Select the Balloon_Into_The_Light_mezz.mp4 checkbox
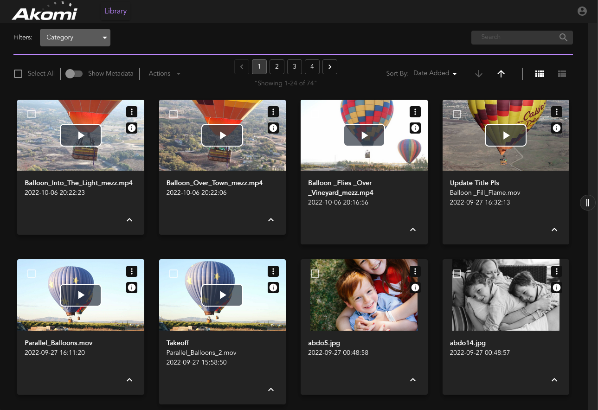The width and height of the screenshot is (598, 410). click(x=32, y=114)
